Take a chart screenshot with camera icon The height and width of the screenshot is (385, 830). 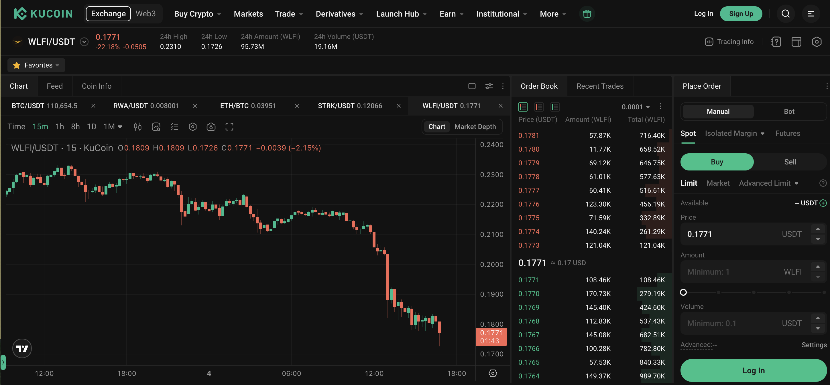[x=211, y=127]
